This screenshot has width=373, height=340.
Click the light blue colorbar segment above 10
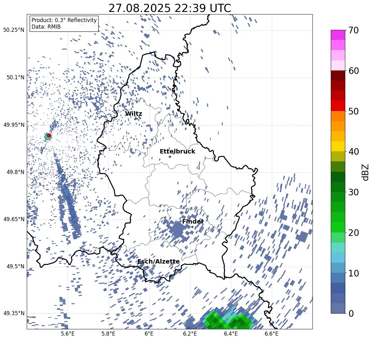pyautogui.click(x=338, y=258)
